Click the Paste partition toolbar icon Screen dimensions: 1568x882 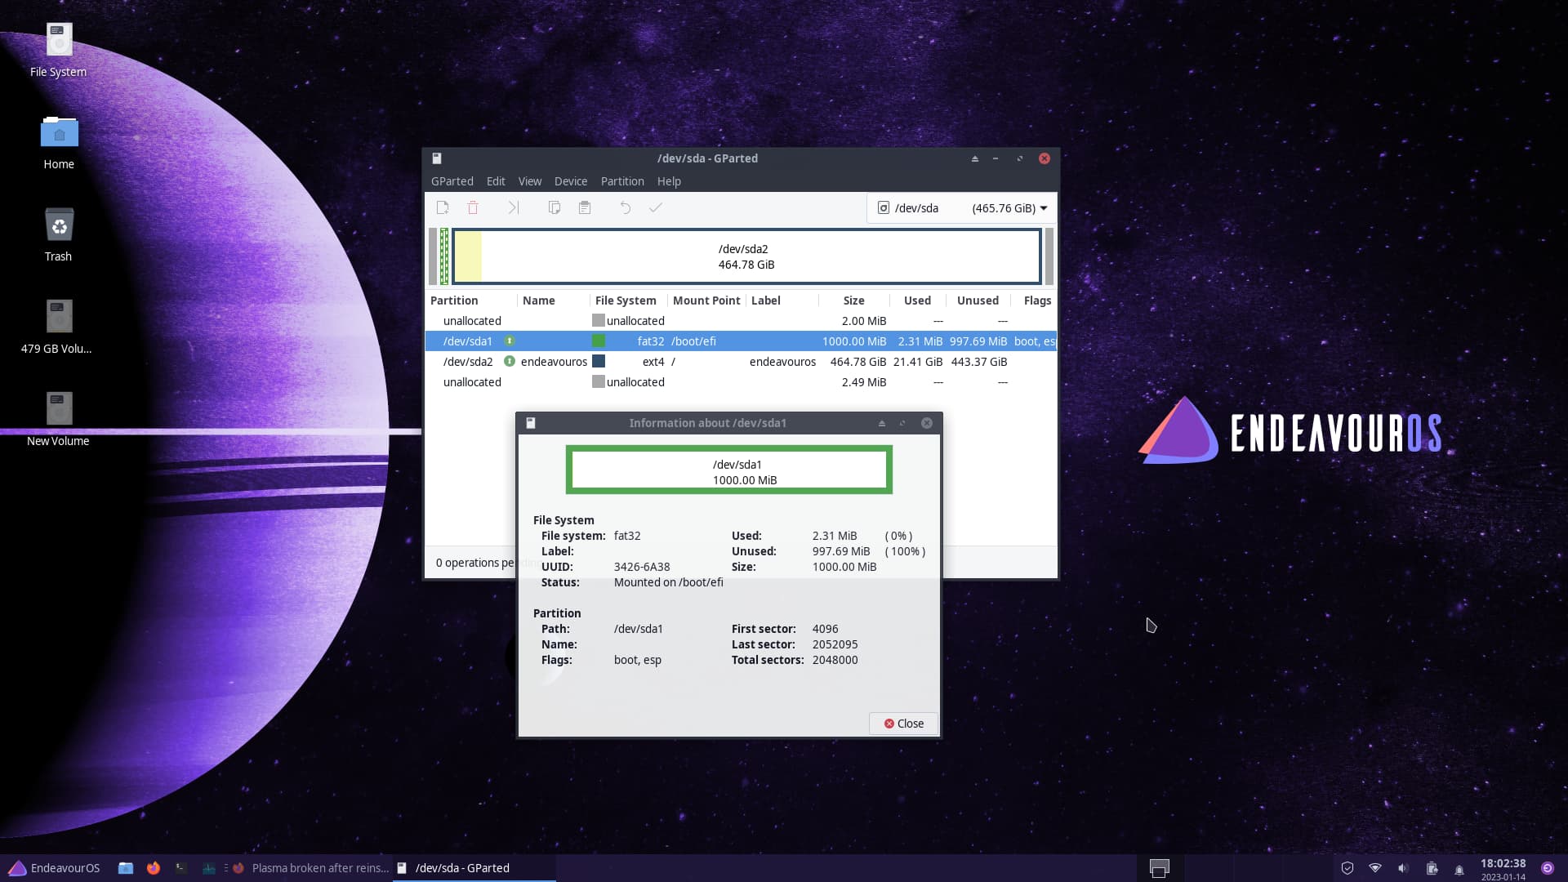point(585,207)
